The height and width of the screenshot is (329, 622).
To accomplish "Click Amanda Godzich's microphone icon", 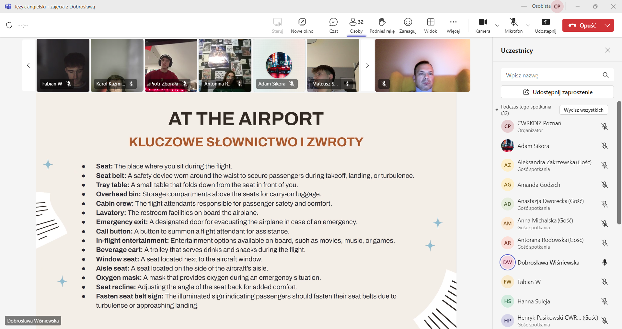I will 605,185.
